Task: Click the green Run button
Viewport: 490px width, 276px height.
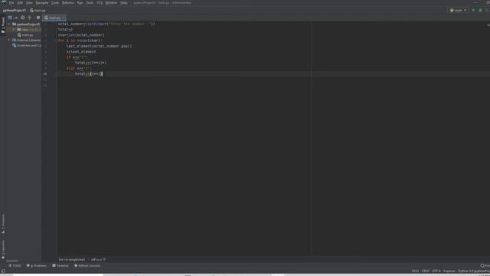Action: [x=473, y=10]
